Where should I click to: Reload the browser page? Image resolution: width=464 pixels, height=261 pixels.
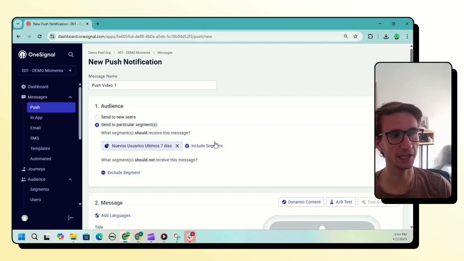pos(40,36)
